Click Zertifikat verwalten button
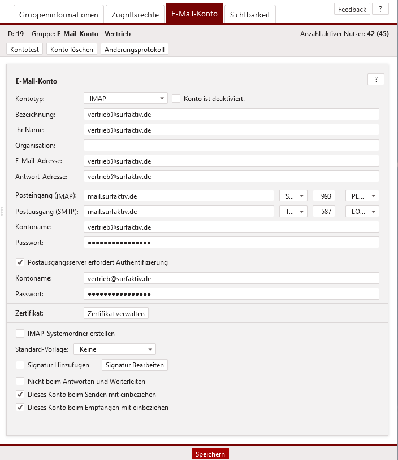398x460 pixels. pyautogui.click(x=116, y=313)
